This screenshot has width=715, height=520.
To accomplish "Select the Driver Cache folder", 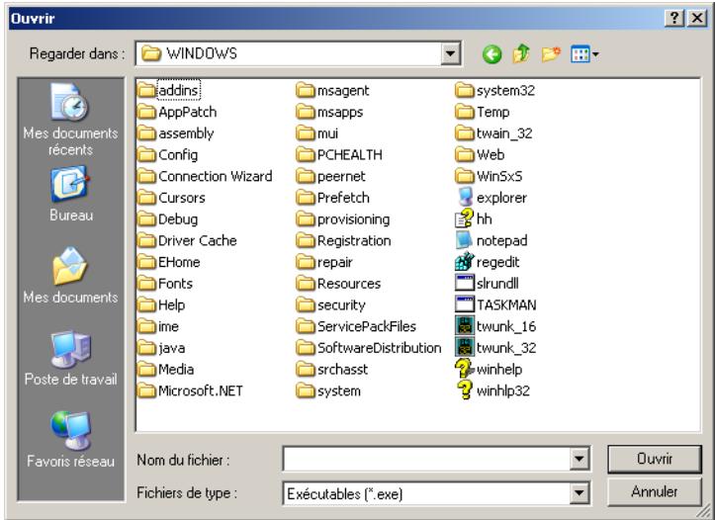I will (x=188, y=240).
